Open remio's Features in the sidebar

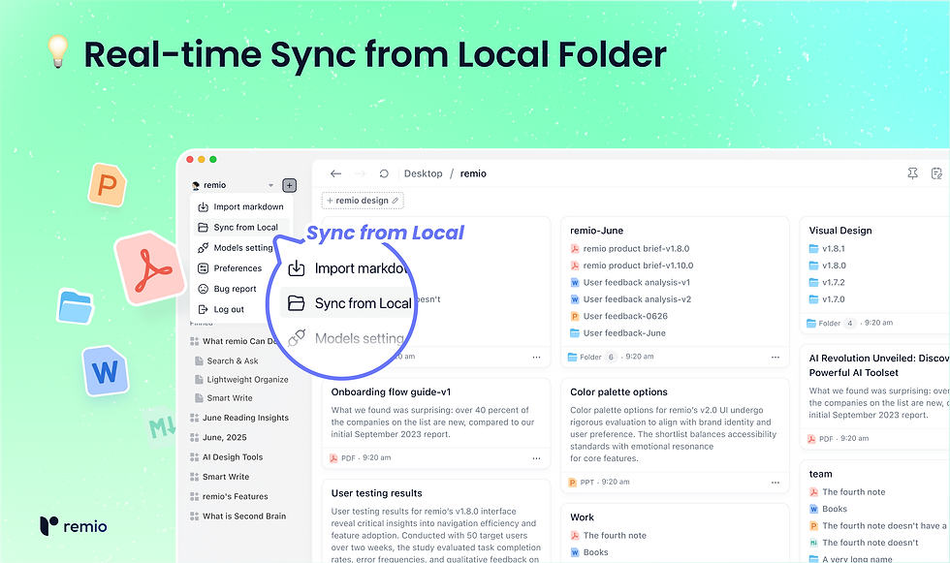(x=235, y=496)
